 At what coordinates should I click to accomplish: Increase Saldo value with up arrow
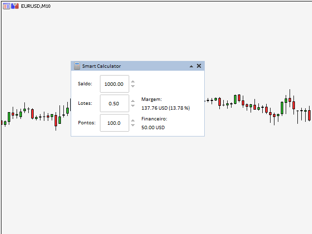coord(133,81)
